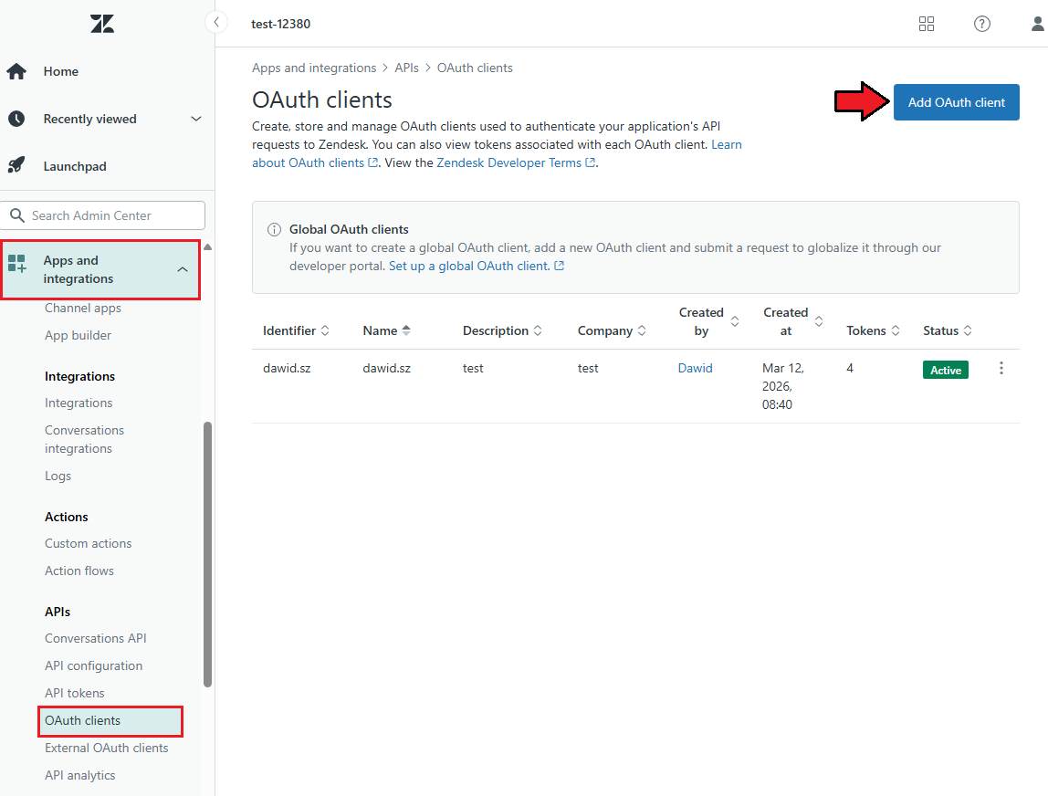Click the Zendesk logo icon

102,24
